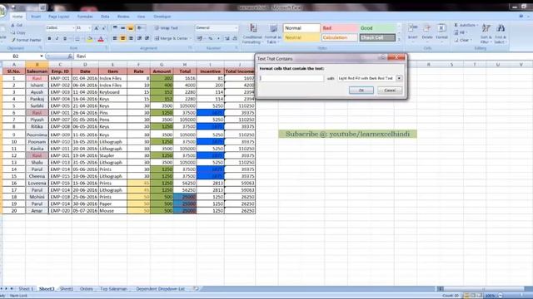
Task: Apply Comma Style
Action: point(218,39)
